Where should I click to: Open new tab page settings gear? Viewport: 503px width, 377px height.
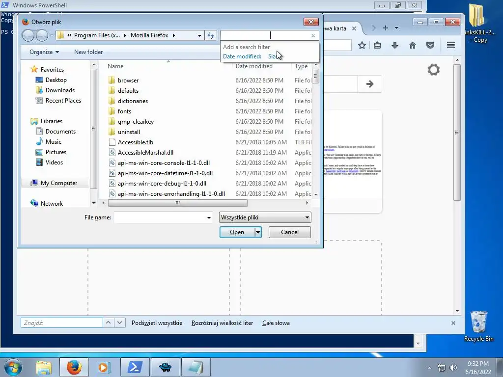tap(433, 70)
